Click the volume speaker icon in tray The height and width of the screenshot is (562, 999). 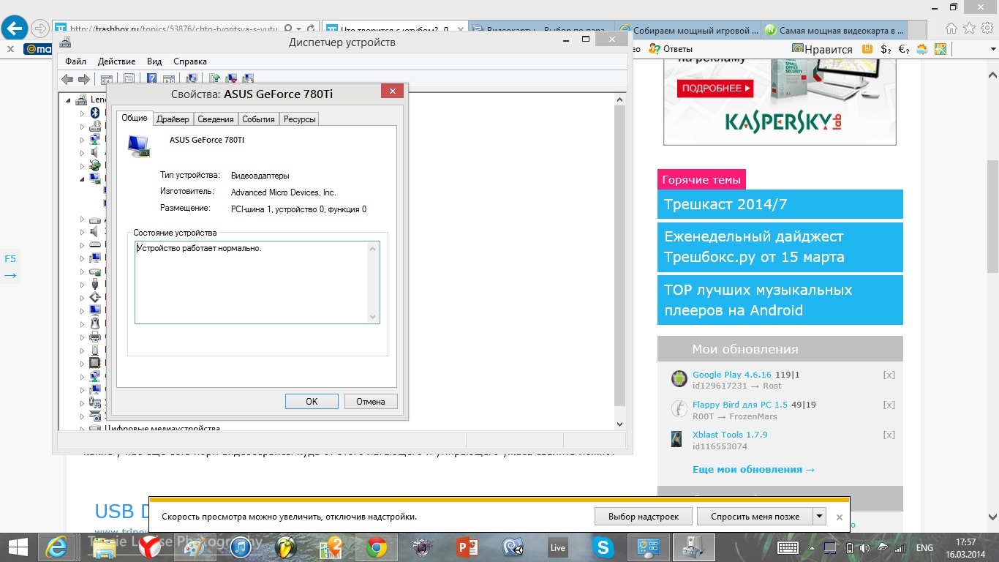(x=864, y=547)
